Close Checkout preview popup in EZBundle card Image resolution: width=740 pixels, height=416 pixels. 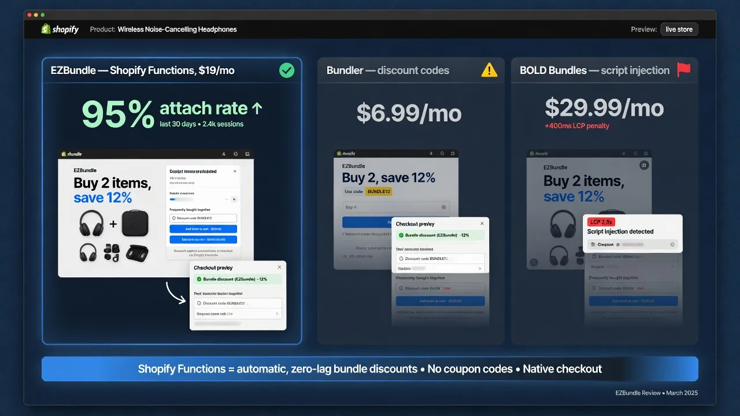point(279,267)
